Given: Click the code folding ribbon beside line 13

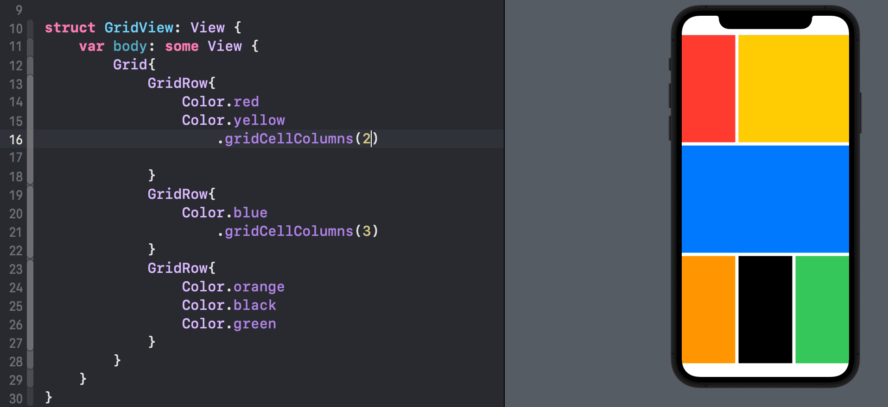Looking at the screenshot, I should coord(30,84).
